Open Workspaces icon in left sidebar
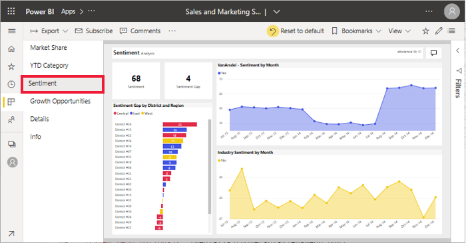The height and width of the screenshot is (243, 466). [x=11, y=144]
